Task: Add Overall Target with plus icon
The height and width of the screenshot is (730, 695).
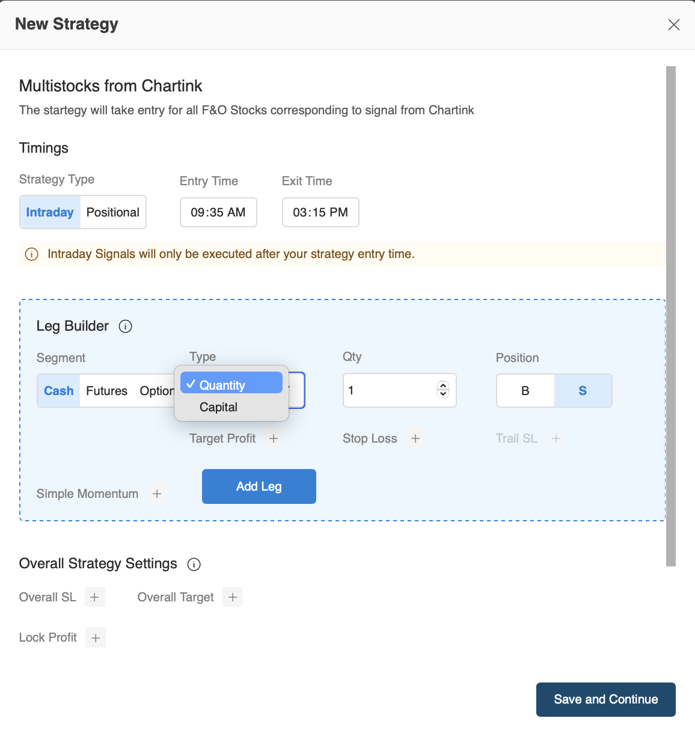Action: pyautogui.click(x=233, y=597)
